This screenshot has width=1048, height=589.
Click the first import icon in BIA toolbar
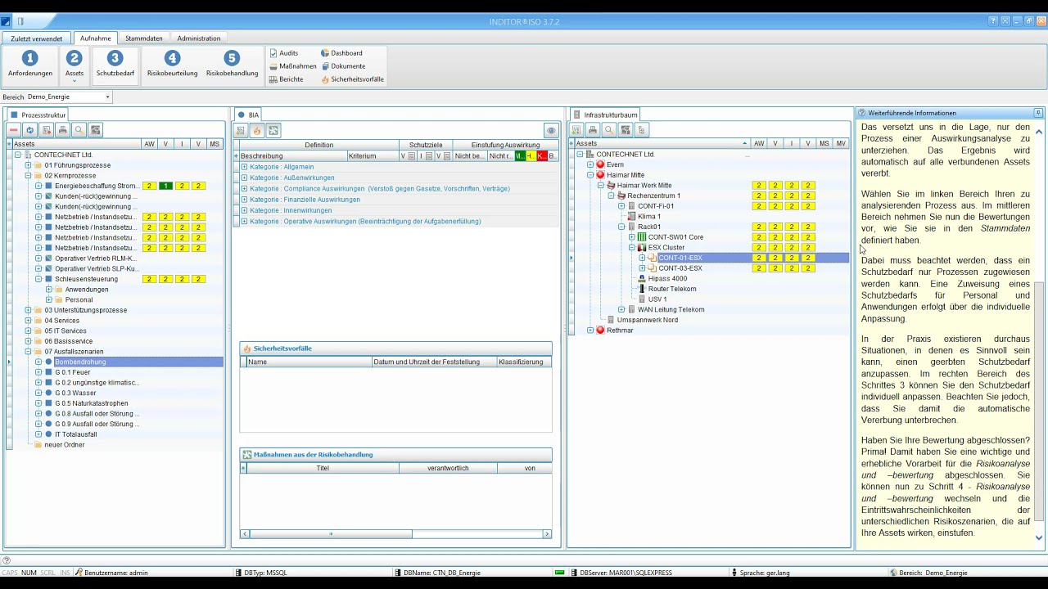(241, 130)
